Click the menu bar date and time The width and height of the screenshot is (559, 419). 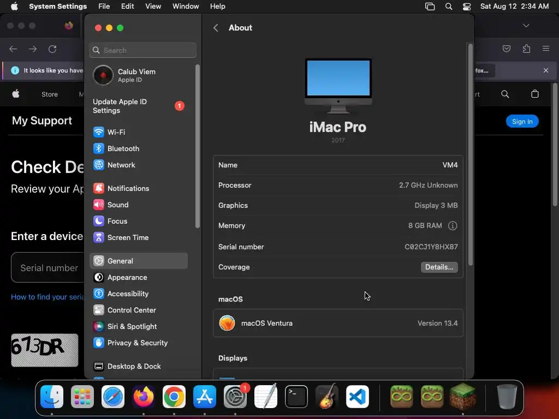[x=514, y=7]
